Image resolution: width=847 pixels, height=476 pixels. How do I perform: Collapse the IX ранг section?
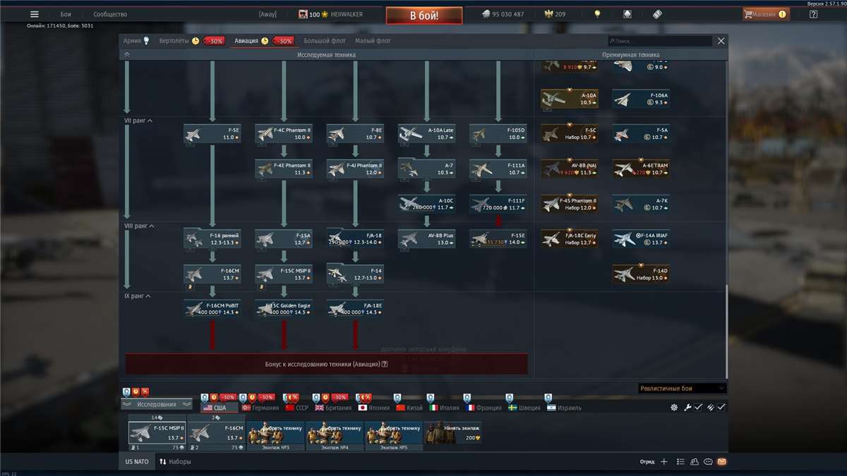pyautogui.click(x=138, y=295)
